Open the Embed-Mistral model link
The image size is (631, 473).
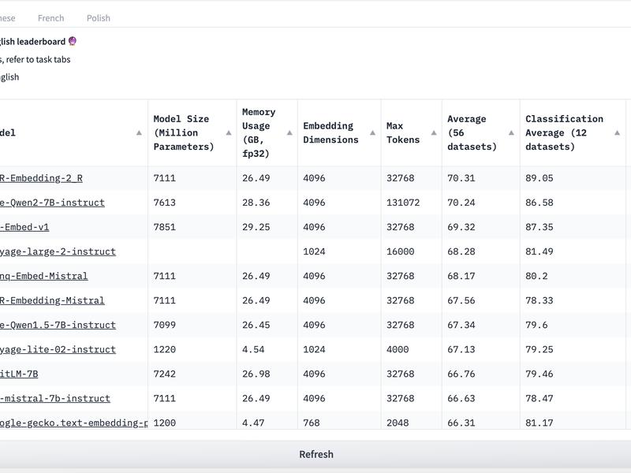tap(44, 277)
